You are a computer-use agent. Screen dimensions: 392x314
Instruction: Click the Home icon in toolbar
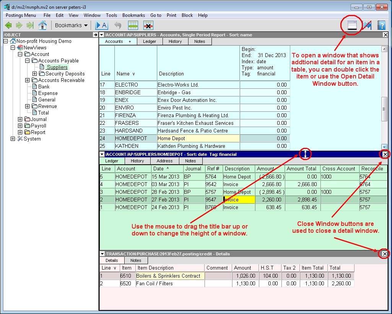pyautogui.click(x=42, y=25)
